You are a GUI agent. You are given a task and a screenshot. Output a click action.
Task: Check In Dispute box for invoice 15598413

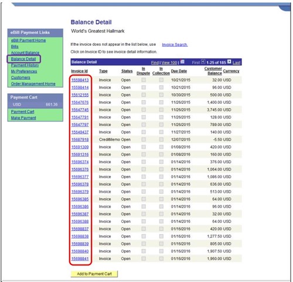(x=144, y=80)
